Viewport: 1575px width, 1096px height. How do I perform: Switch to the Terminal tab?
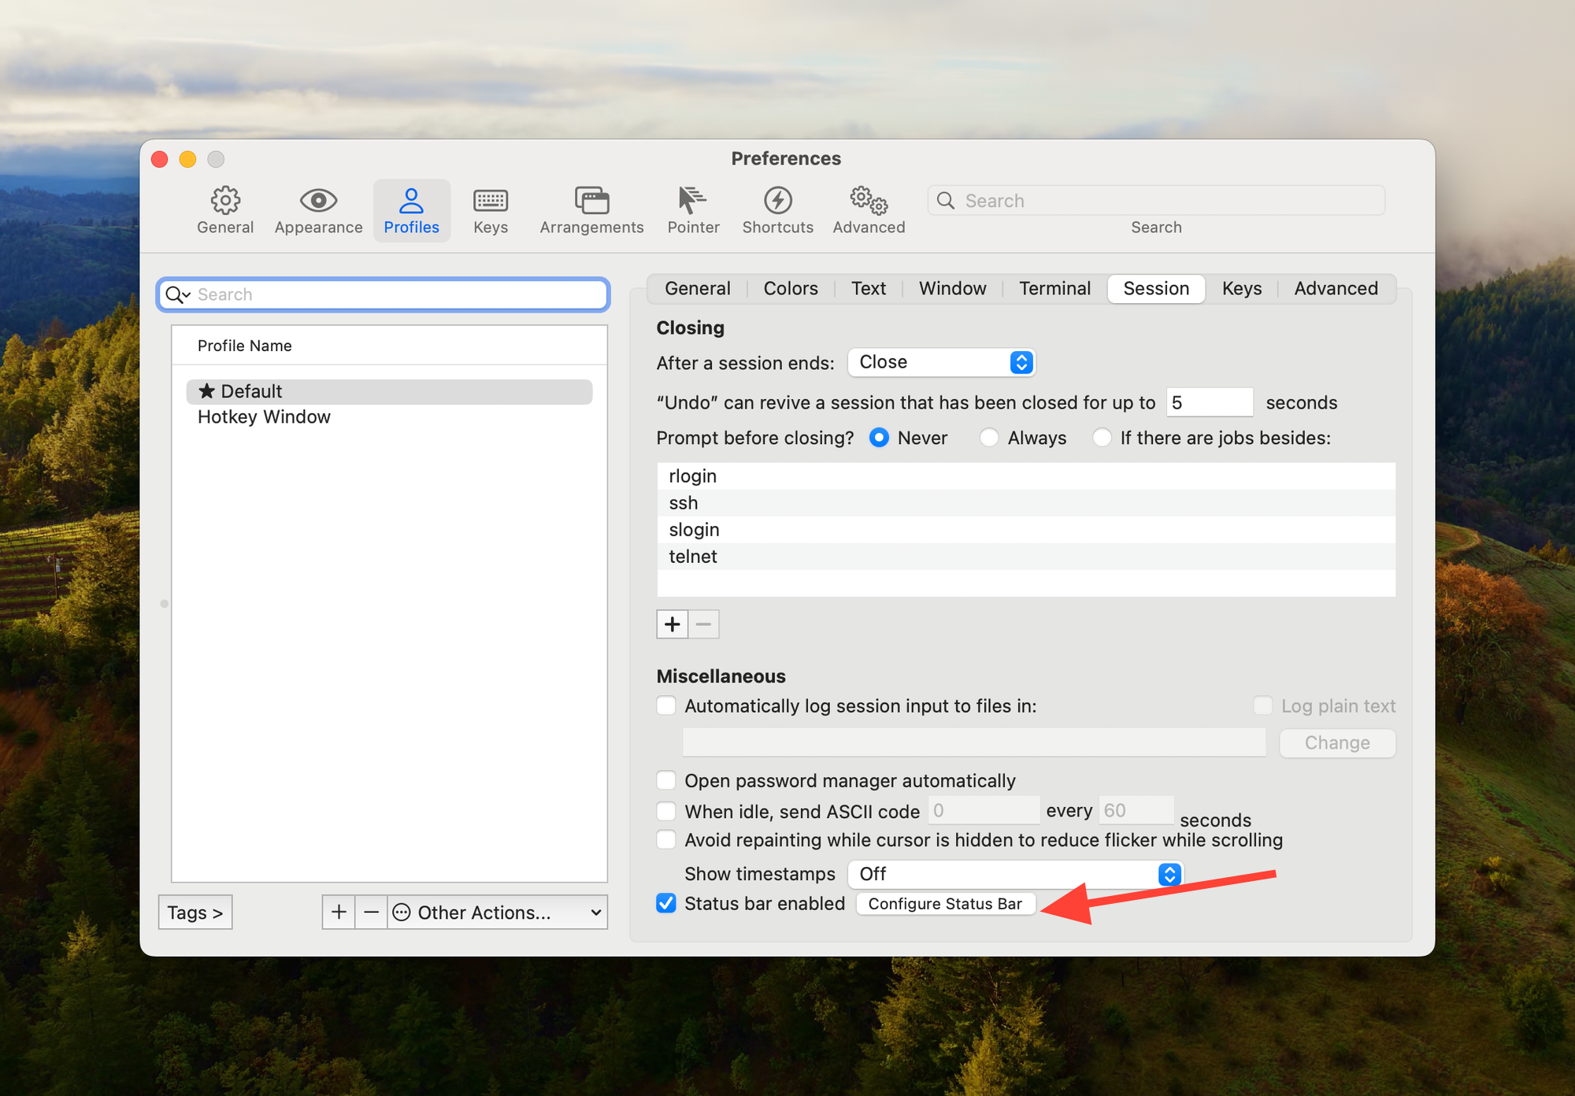[1053, 287]
